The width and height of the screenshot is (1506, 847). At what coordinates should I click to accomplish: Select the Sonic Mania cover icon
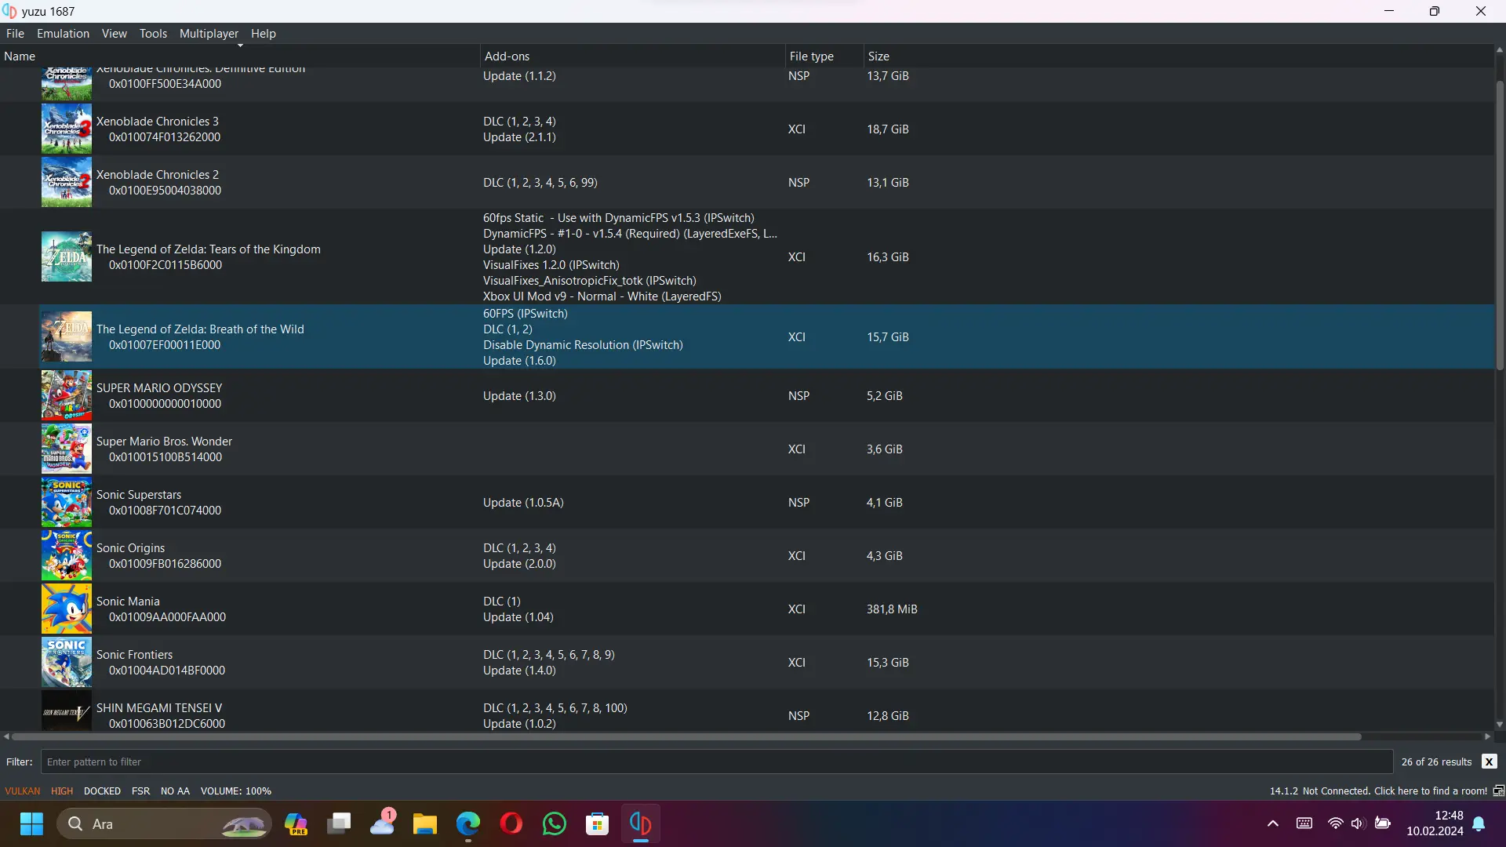[x=67, y=609]
